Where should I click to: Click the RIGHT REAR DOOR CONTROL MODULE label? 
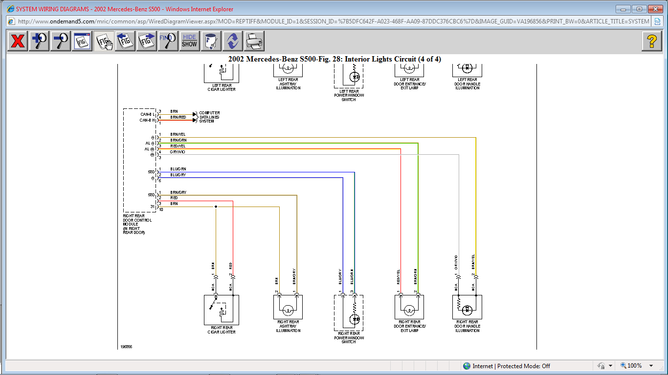click(137, 225)
